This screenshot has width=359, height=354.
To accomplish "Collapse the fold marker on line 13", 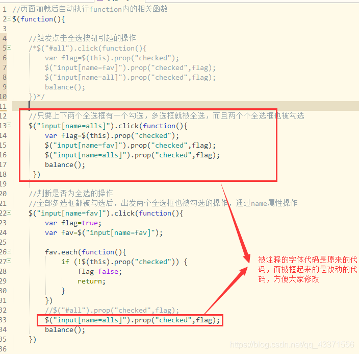I will pyautogui.click(x=9, y=125).
